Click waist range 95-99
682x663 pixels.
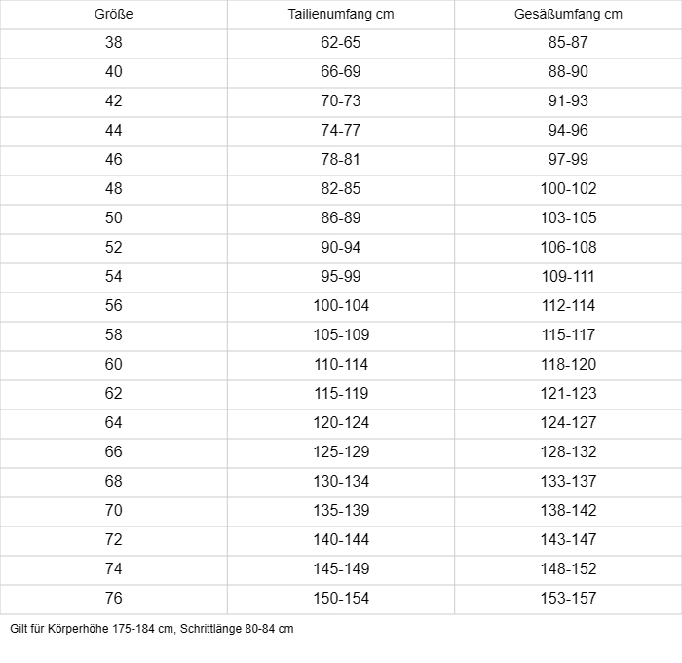[x=341, y=277]
